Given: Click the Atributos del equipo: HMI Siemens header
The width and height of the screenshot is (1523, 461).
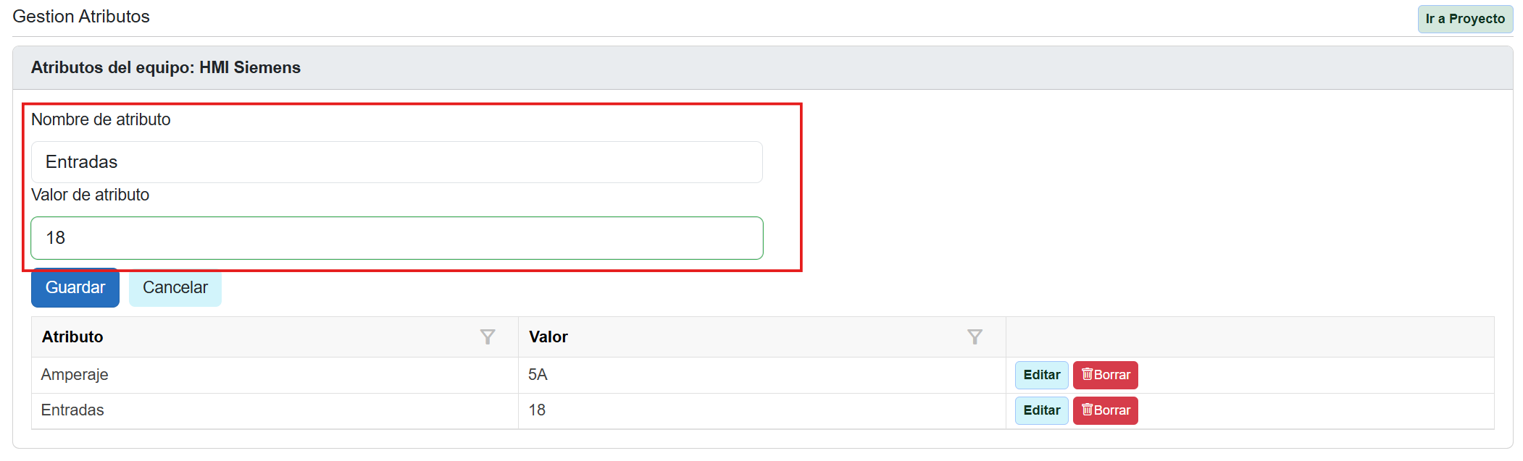Looking at the screenshot, I should click(x=166, y=68).
